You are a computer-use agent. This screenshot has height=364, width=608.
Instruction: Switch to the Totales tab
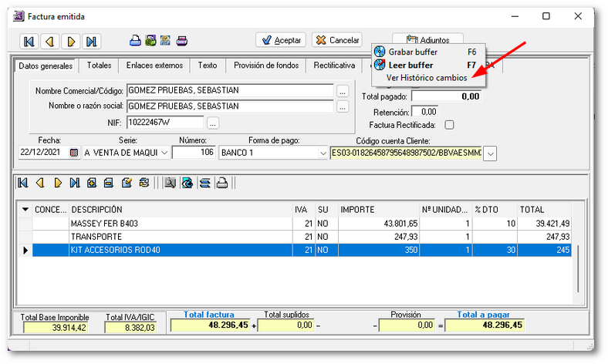coord(99,66)
